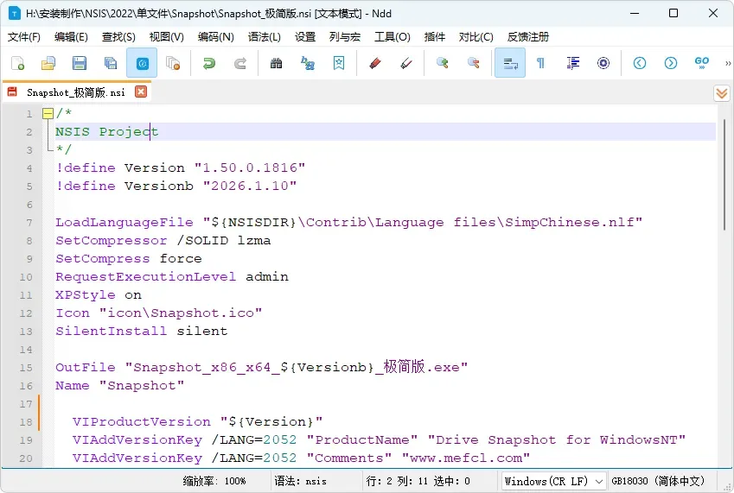Image resolution: width=734 pixels, height=493 pixels.
Task: Click the vertical scrollbar thumb
Action: (724, 175)
